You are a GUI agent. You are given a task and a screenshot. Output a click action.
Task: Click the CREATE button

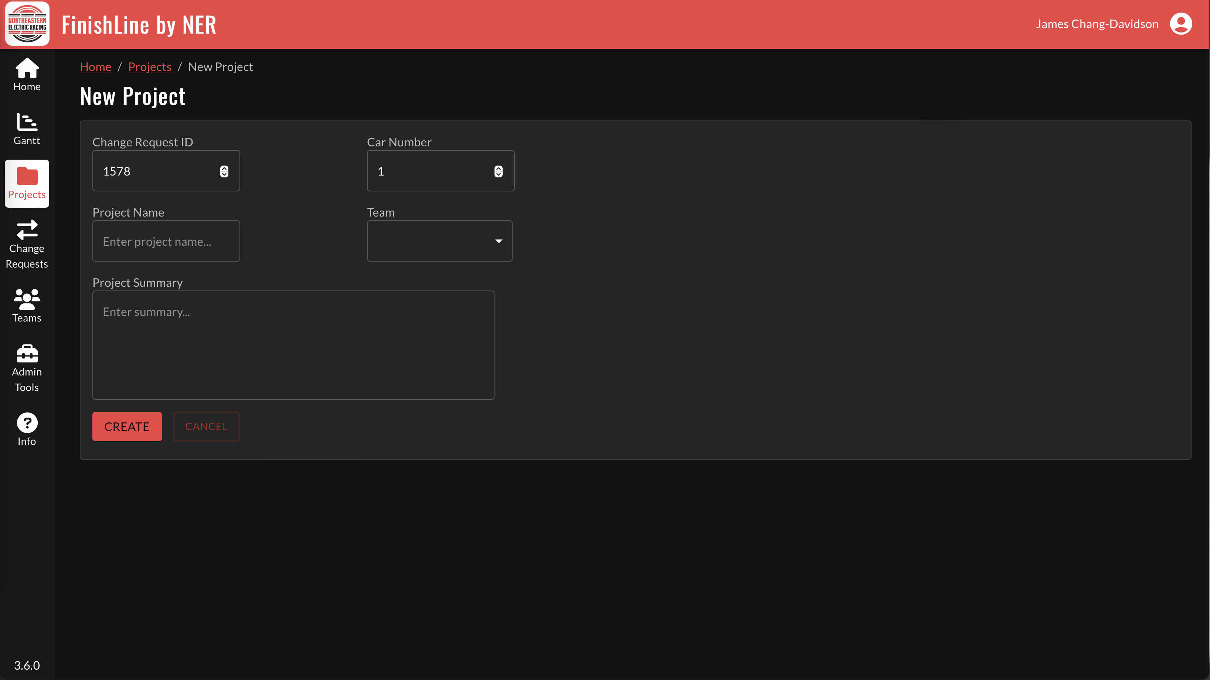coord(127,426)
